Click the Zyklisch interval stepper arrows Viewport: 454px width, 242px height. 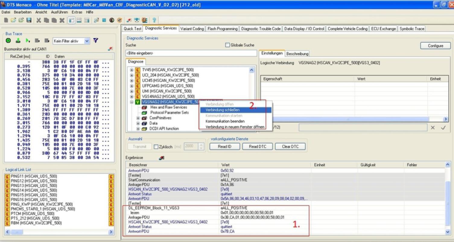[202, 147]
